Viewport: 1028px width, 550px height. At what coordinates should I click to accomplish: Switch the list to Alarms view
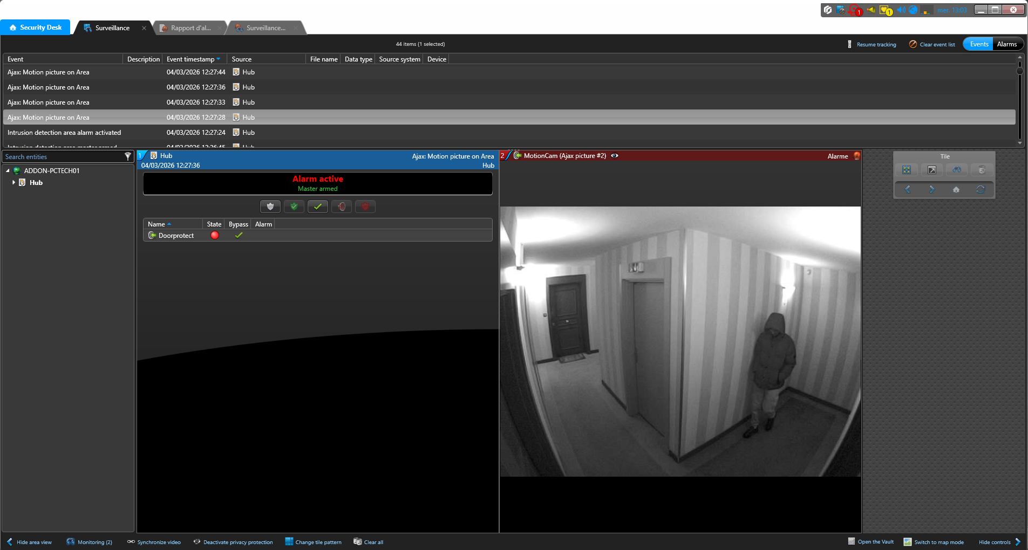point(1007,44)
